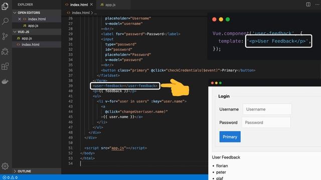Switch to the app.js editor tab
Screen dimensions: 321x180
pos(110,4)
